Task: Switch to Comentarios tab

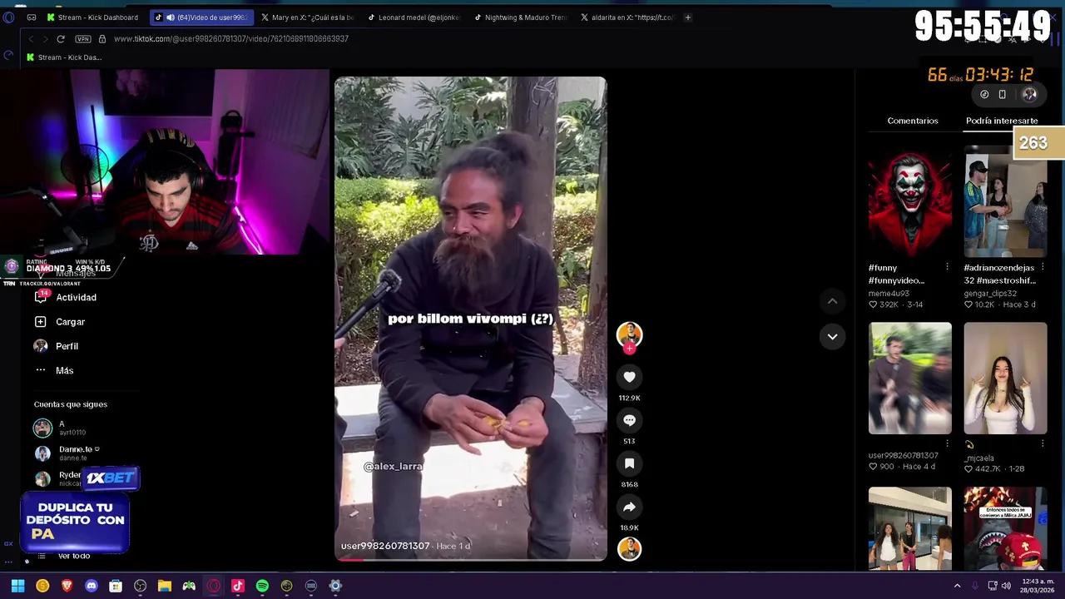Action: click(912, 121)
